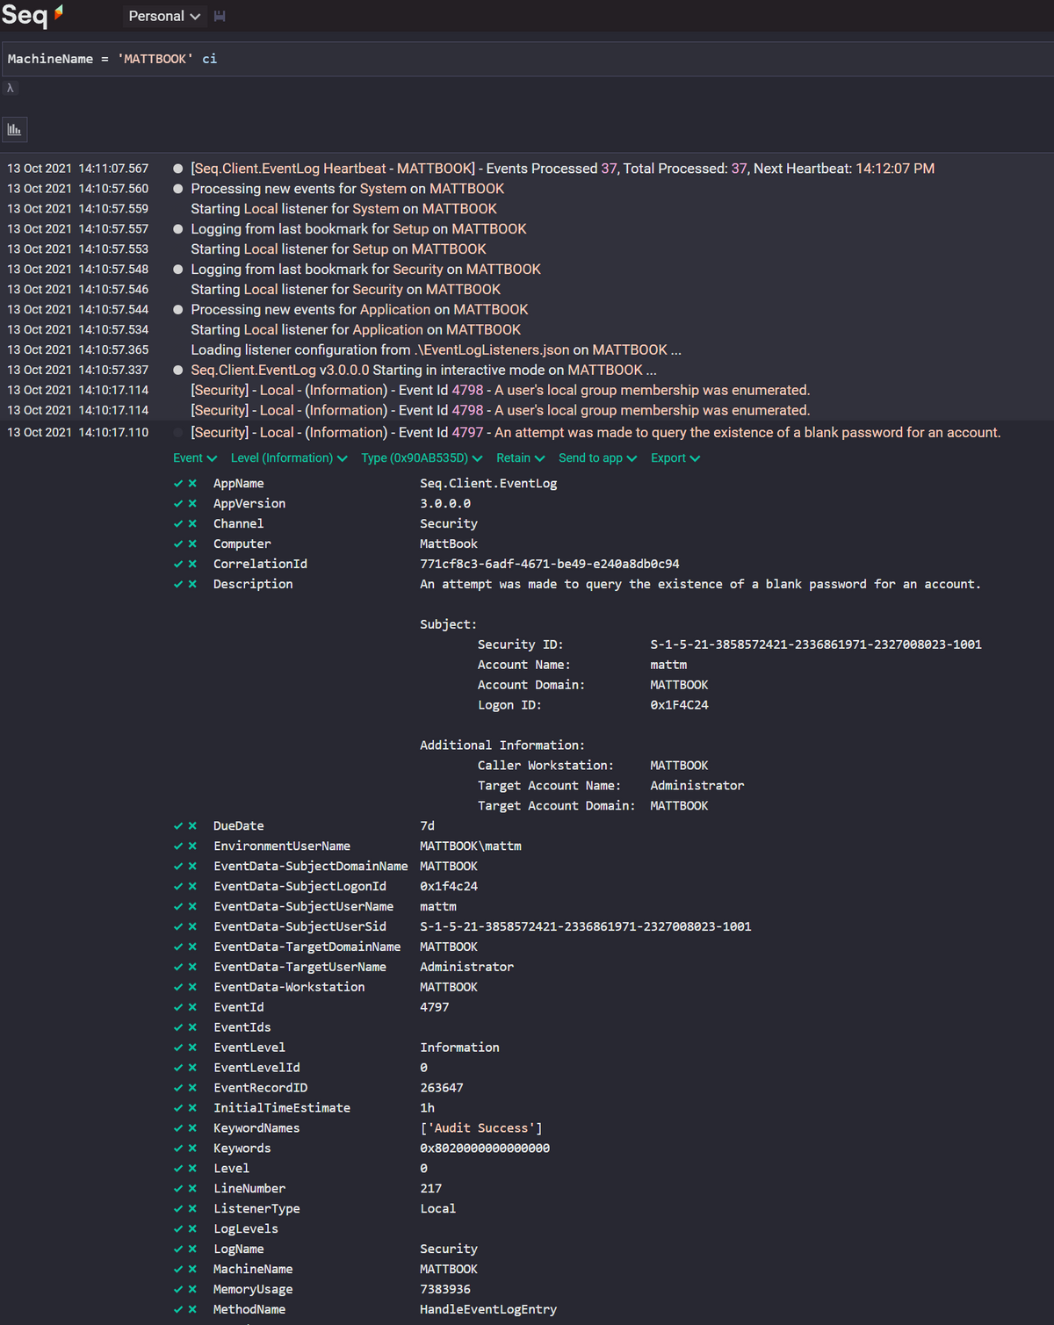Screen dimensions: 1054x1325
Task: Expand the Level (Information) dropdown
Action: click(289, 458)
